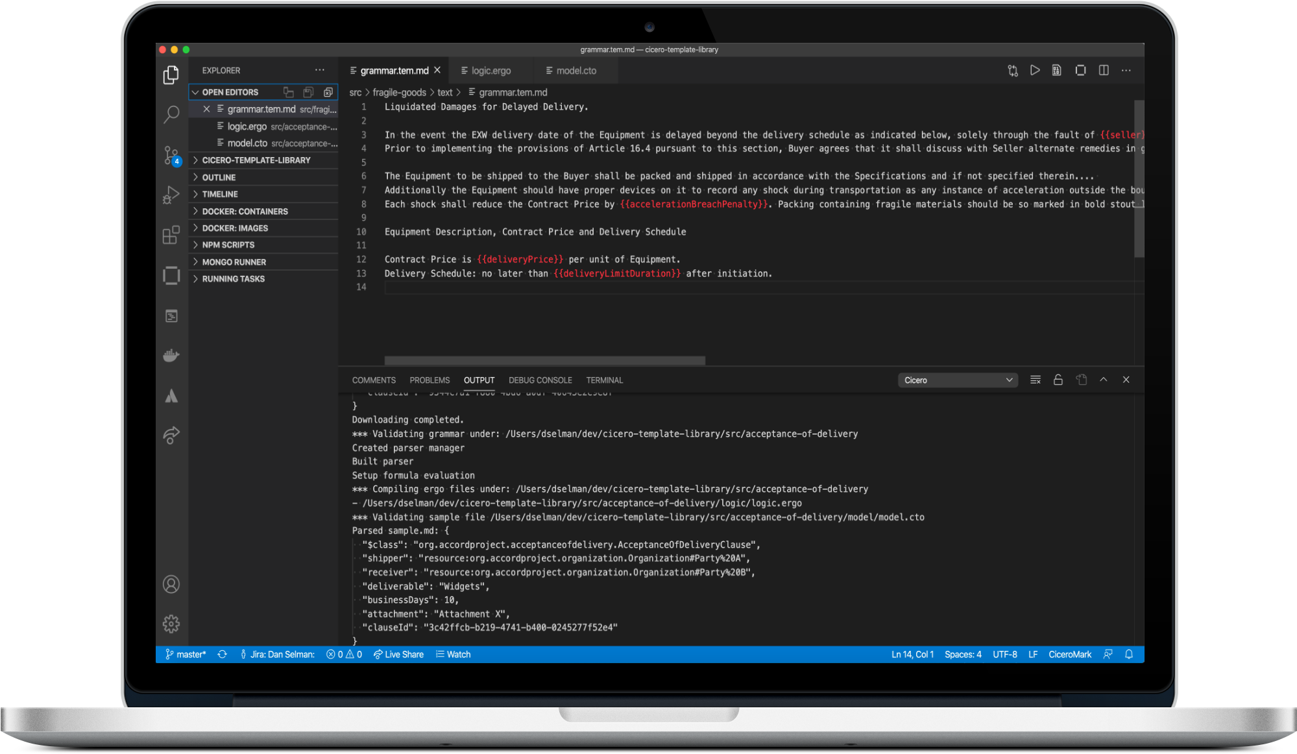Viewport: 1297px width, 754px height.
Task: Switch to the TERMINAL tab
Action: [604, 379]
